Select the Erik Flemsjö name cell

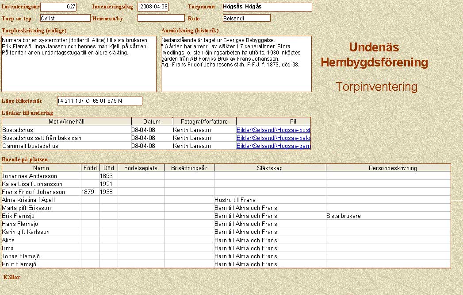(42, 216)
